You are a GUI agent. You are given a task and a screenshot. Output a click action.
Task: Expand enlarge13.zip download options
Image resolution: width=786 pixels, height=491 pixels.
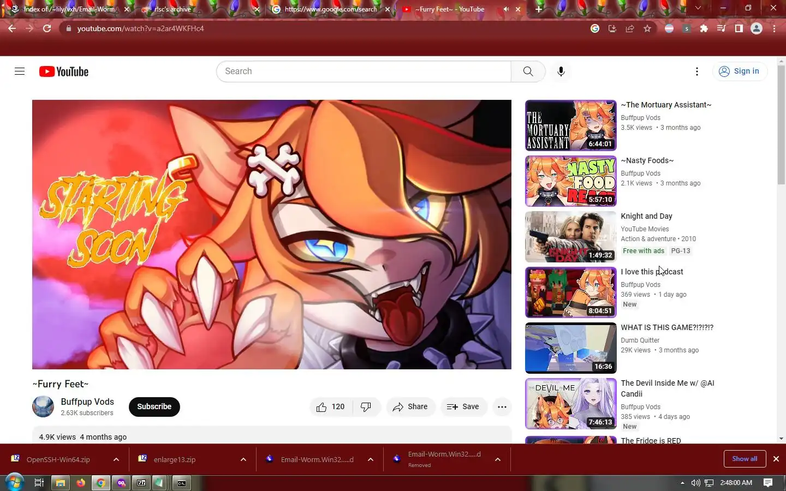click(243, 460)
